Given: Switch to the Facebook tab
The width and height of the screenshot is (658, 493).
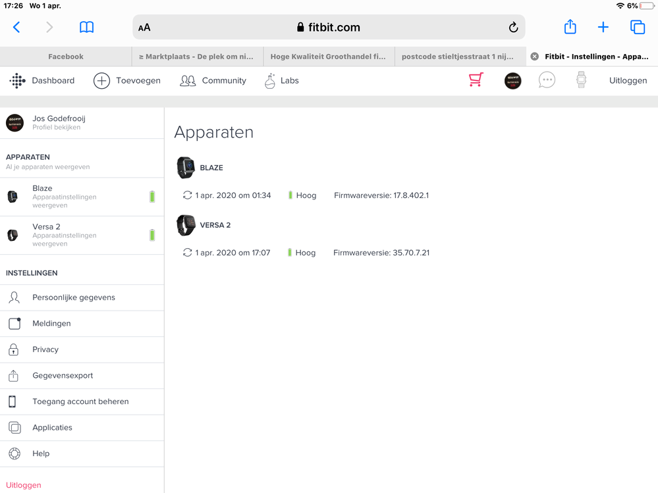Looking at the screenshot, I should (66, 57).
